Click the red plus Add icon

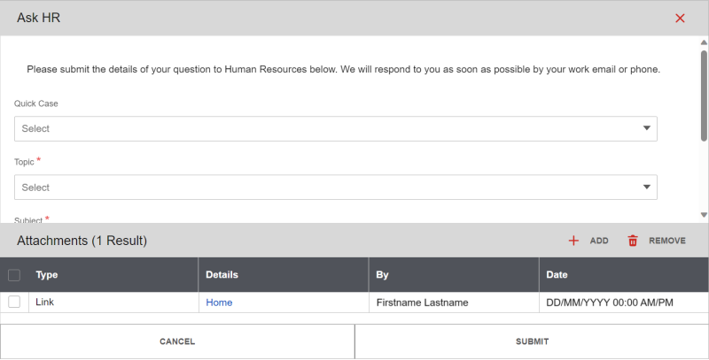573,241
